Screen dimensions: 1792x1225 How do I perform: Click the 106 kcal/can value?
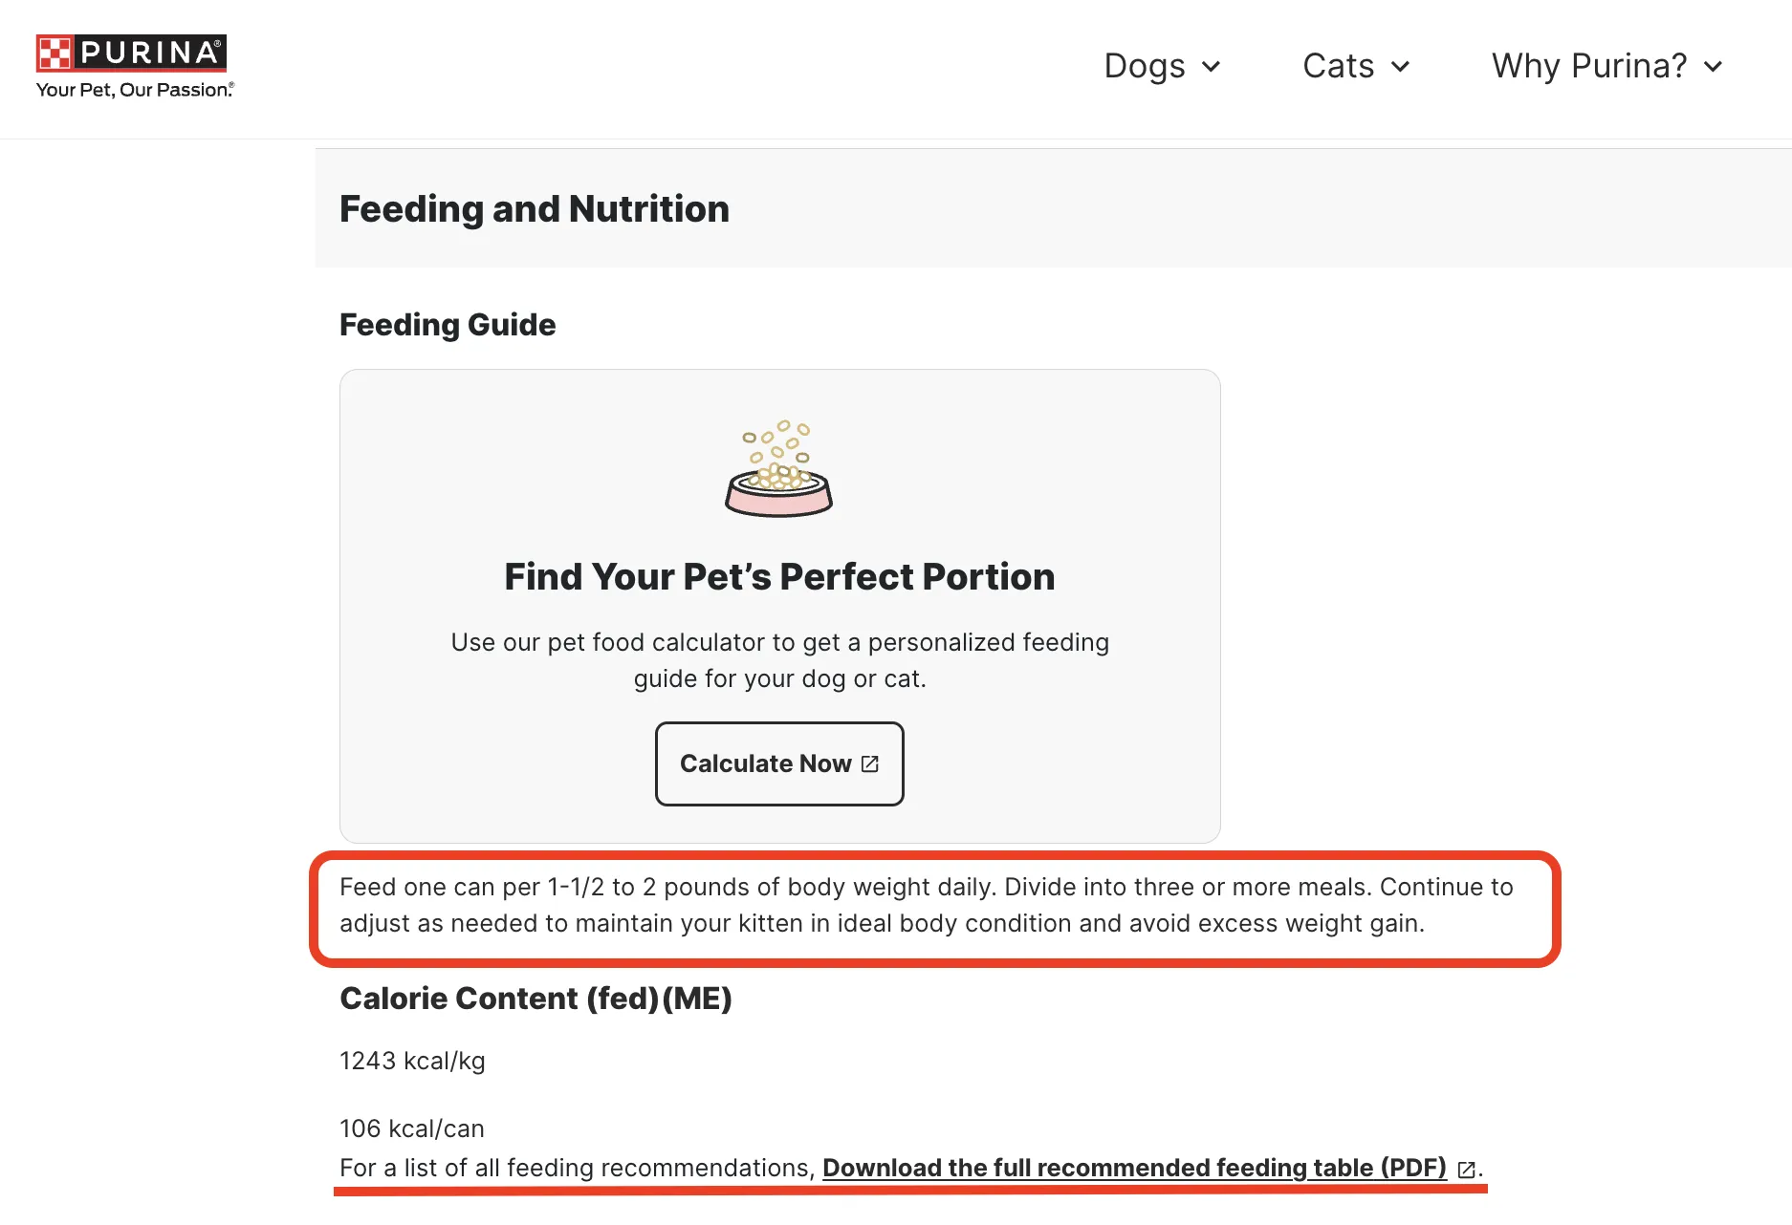click(x=412, y=1128)
